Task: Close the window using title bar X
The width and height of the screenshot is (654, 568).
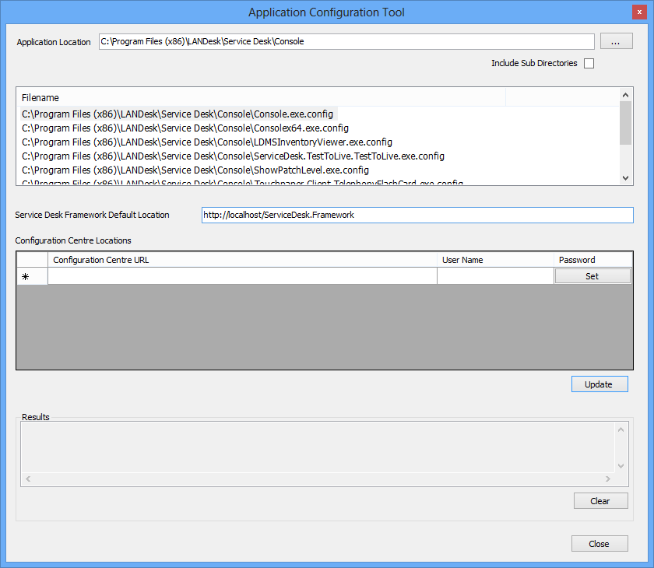Action: pyautogui.click(x=637, y=12)
